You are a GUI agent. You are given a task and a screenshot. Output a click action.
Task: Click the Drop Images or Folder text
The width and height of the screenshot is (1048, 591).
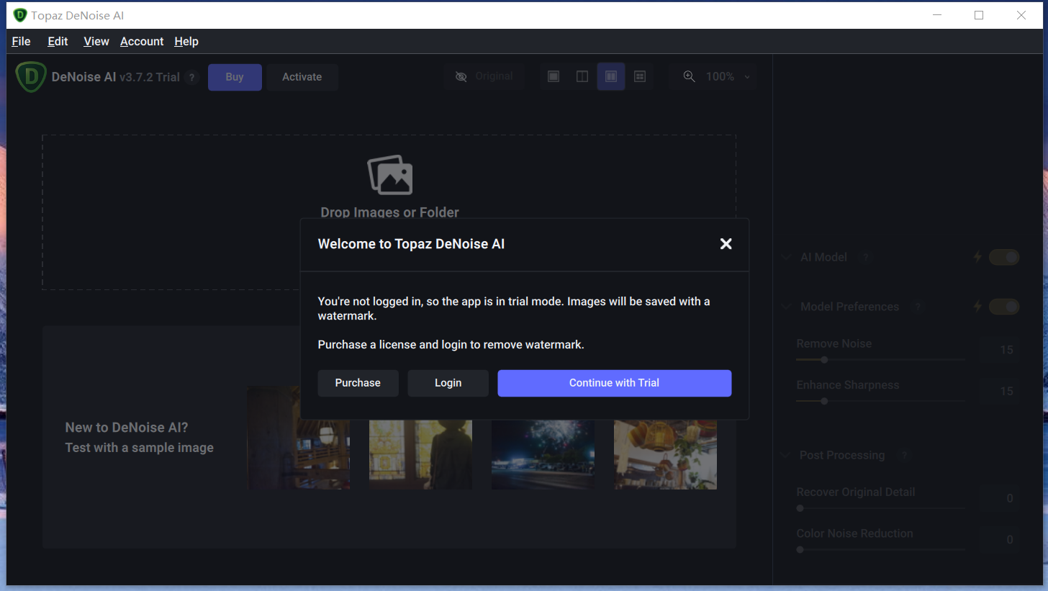point(390,212)
